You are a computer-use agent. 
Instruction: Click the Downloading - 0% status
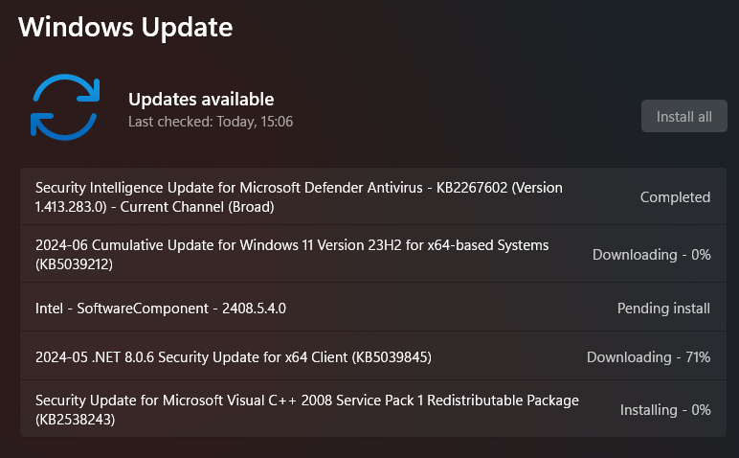pos(651,255)
